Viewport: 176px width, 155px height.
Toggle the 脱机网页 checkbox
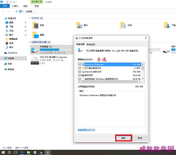[80, 75]
